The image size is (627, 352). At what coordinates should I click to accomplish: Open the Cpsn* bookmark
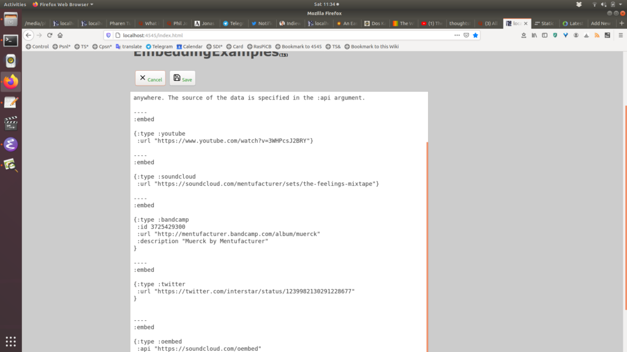tap(102, 46)
